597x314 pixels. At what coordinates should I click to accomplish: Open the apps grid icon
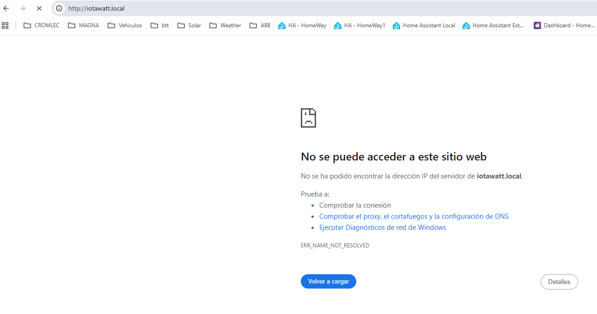coord(6,25)
